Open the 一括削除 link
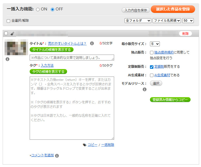 108,145
